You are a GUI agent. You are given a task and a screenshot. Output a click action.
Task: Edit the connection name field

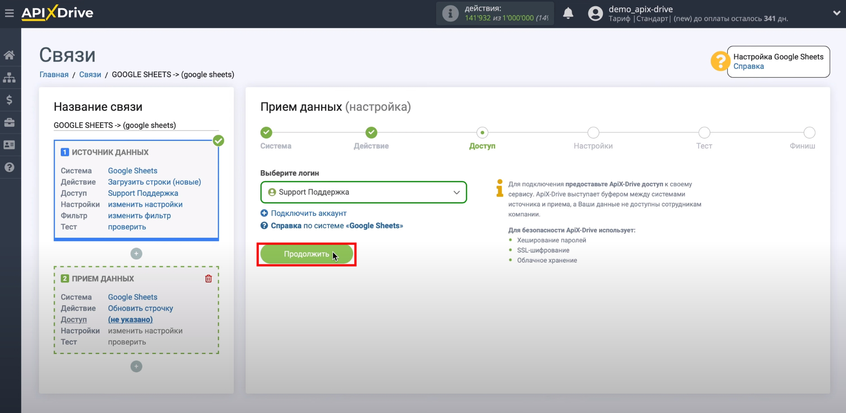pyautogui.click(x=136, y=125)
